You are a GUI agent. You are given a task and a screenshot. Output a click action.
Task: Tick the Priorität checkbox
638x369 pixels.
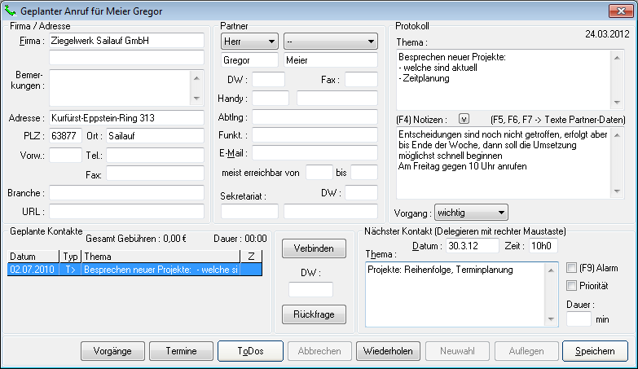[x=571, y=284]
